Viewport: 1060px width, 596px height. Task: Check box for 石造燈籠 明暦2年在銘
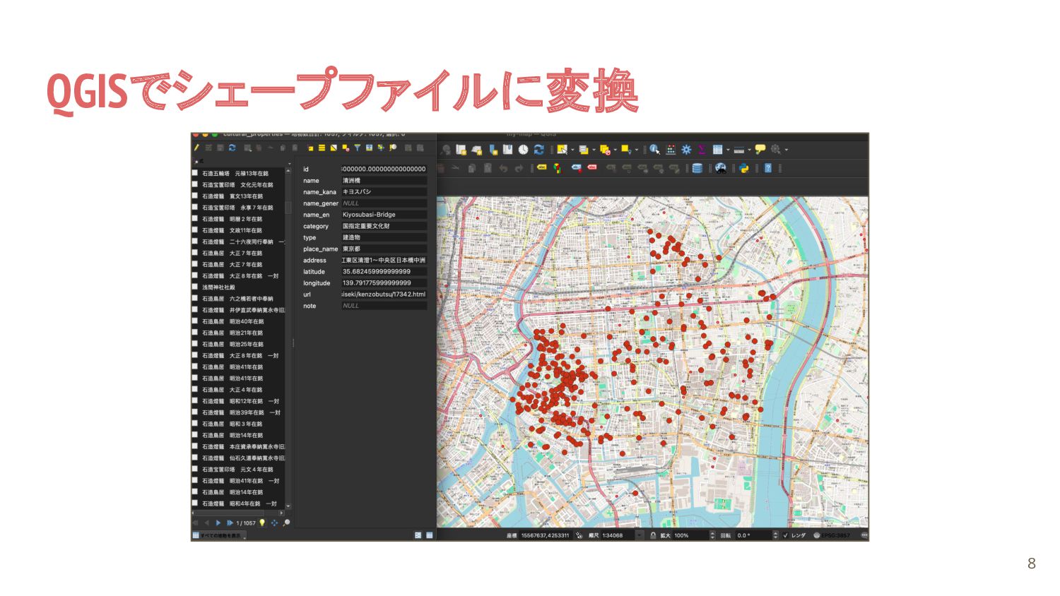point(195,218)
